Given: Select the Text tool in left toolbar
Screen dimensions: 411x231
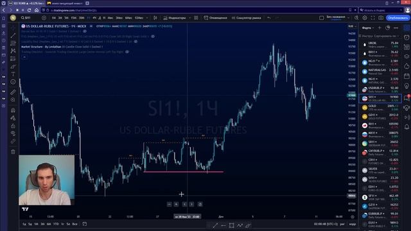Looking at the screenshot, I should point(13,74).
